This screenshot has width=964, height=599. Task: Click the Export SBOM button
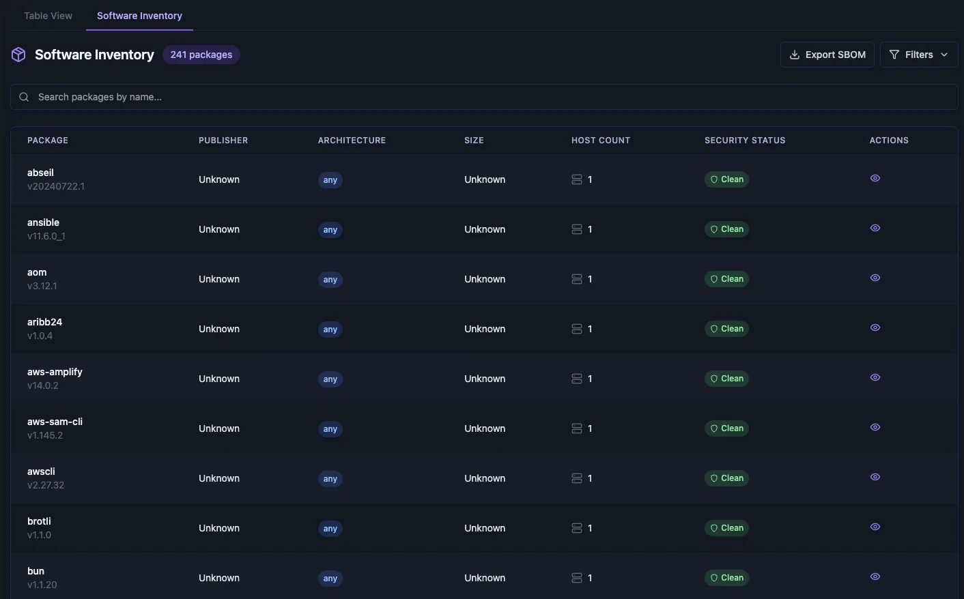[827, 55]
